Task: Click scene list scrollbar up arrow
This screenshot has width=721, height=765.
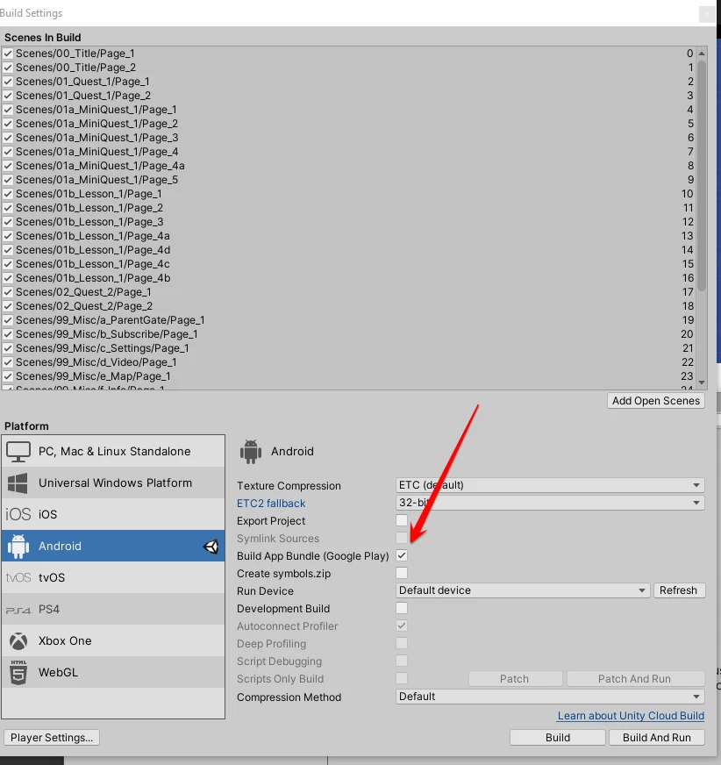Action: (702, 54)
